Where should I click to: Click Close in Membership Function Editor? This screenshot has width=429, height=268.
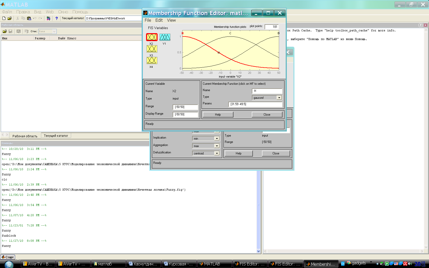coord(267,115)
